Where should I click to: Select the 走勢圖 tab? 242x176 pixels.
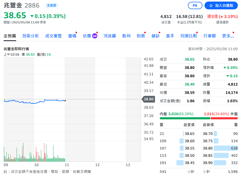coord(10,36)
